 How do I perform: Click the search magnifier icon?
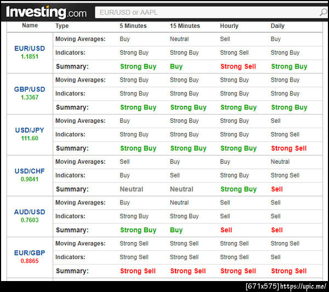(323, 12)
